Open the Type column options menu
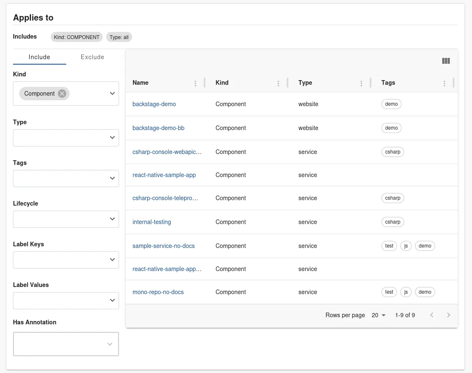The width and height of the screenshot is (472, 373). 361,83
